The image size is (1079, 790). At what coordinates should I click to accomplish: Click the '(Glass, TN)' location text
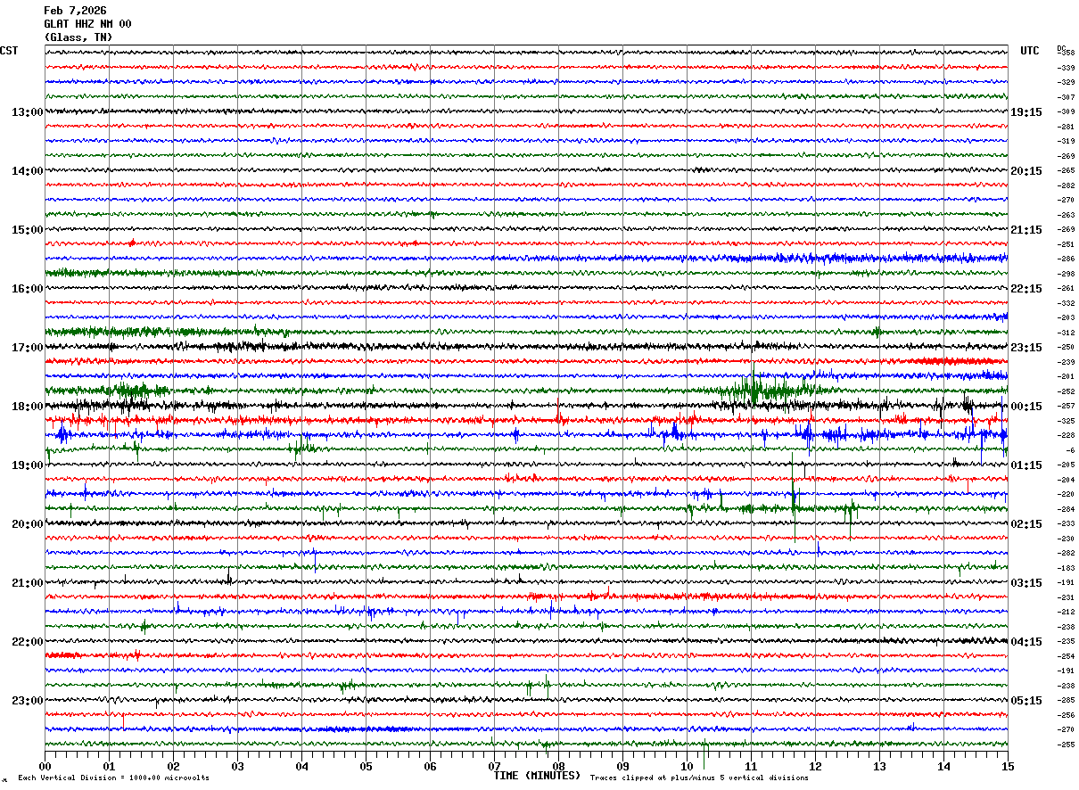(x=78, y=37)
